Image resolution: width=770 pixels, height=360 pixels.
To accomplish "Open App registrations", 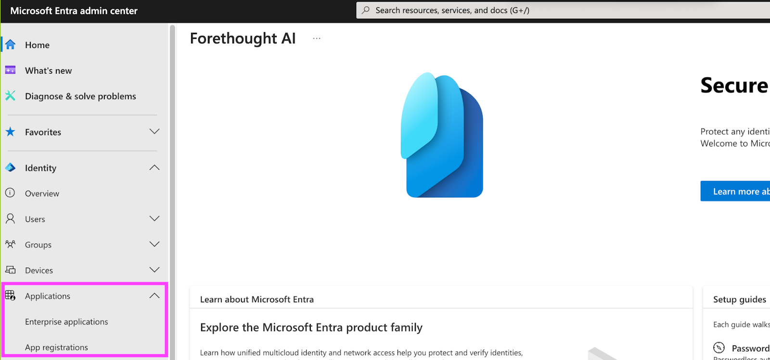I will [x=56, y=347].
